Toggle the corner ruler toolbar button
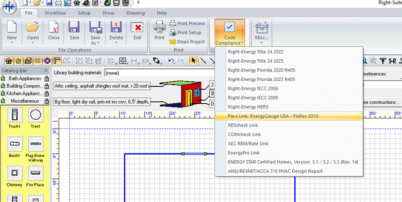 (56, 61)
